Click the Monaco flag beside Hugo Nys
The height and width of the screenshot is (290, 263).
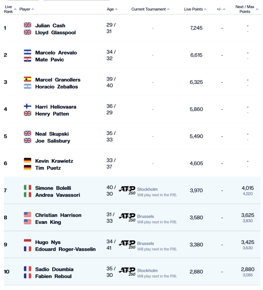click(28, 242)
